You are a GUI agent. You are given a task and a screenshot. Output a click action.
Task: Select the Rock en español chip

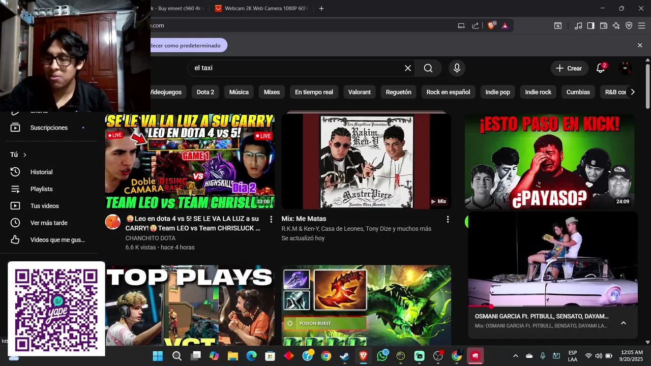pos(448,92)
